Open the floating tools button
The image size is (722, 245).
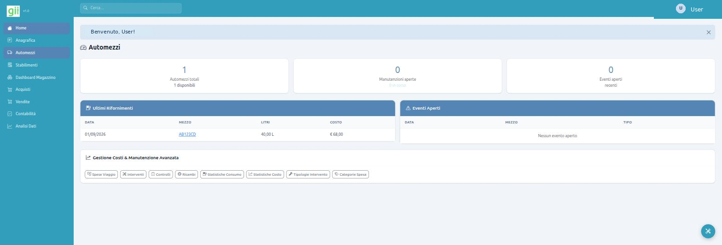(708, 231)
